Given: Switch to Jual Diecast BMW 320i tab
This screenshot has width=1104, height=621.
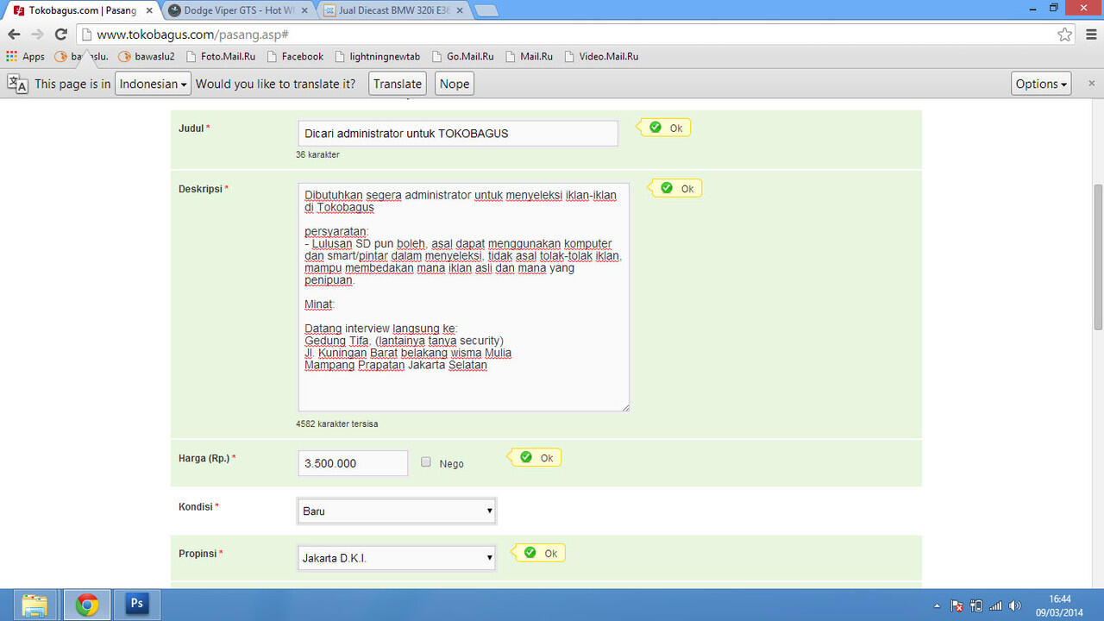Looking at the screenshot, I should click(x=392, y=10).
